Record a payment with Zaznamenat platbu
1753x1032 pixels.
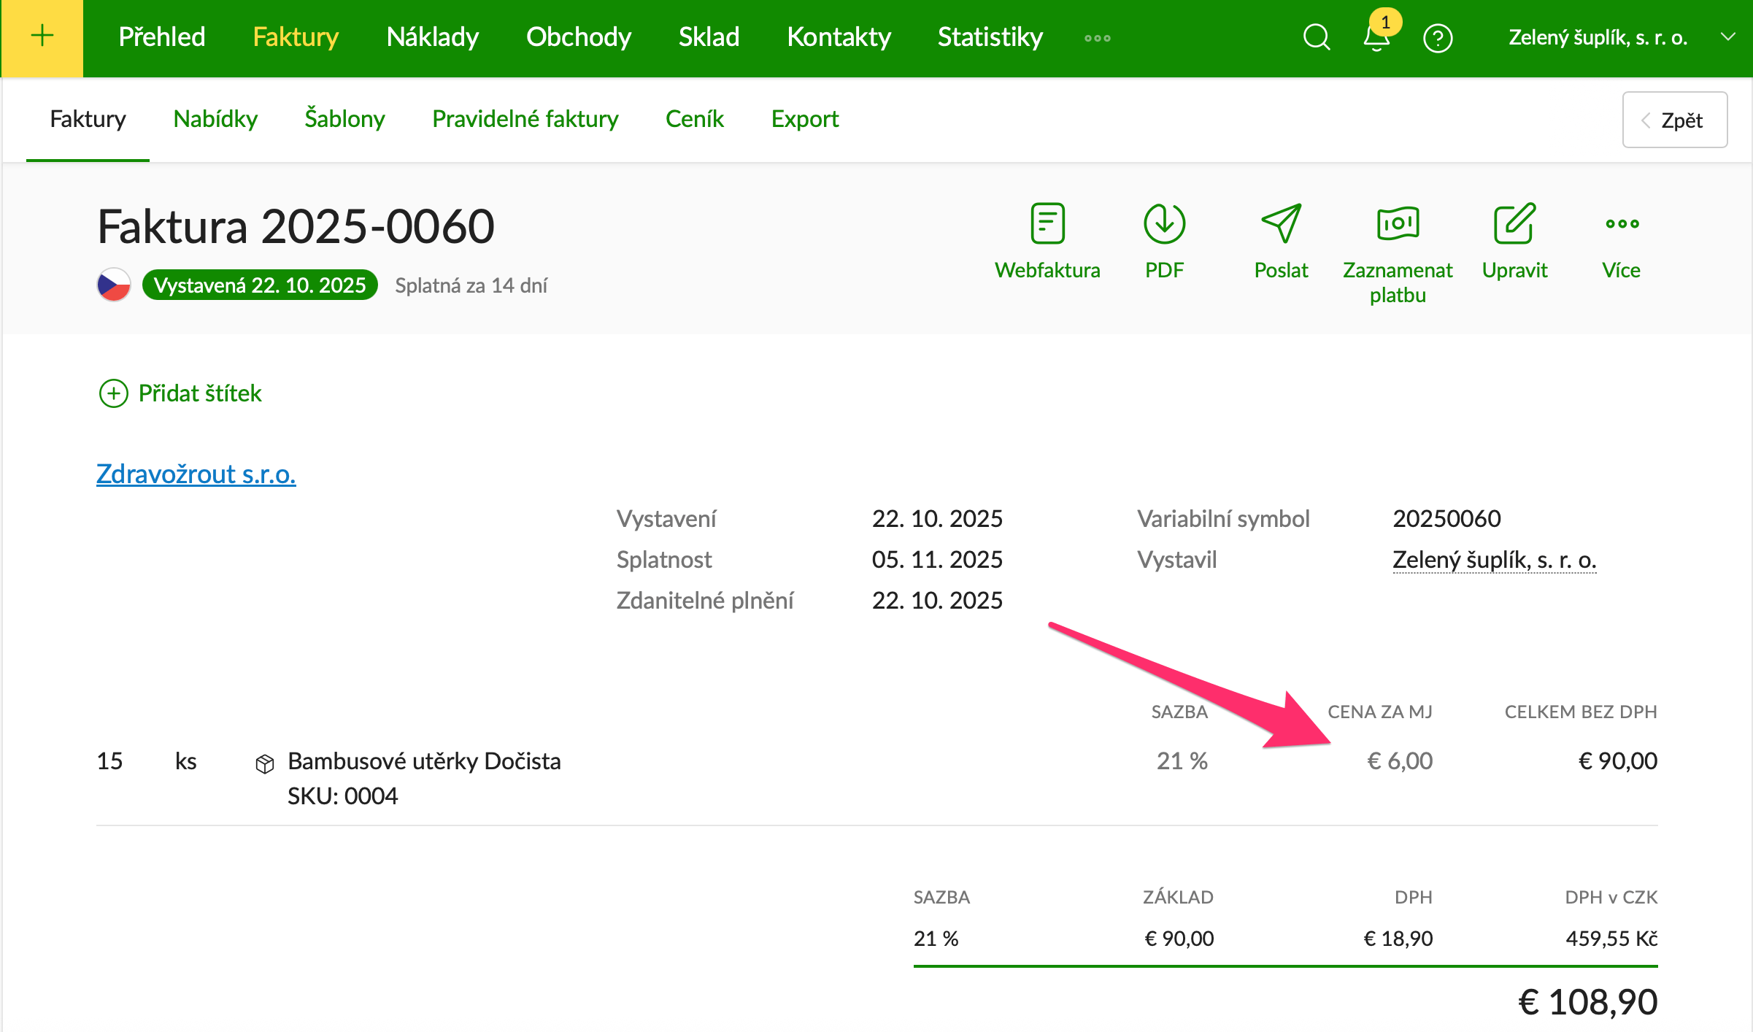pyautogui.click(x=1398, y=223)
